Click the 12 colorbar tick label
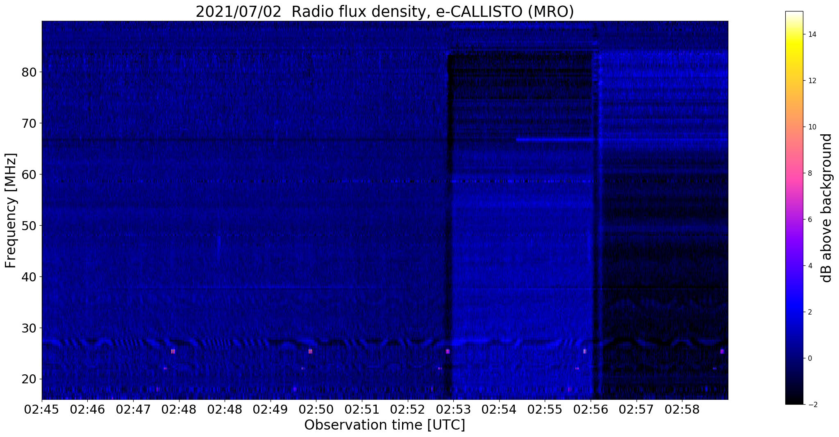This screenshot has width=839, height=437. click(812, 81)
